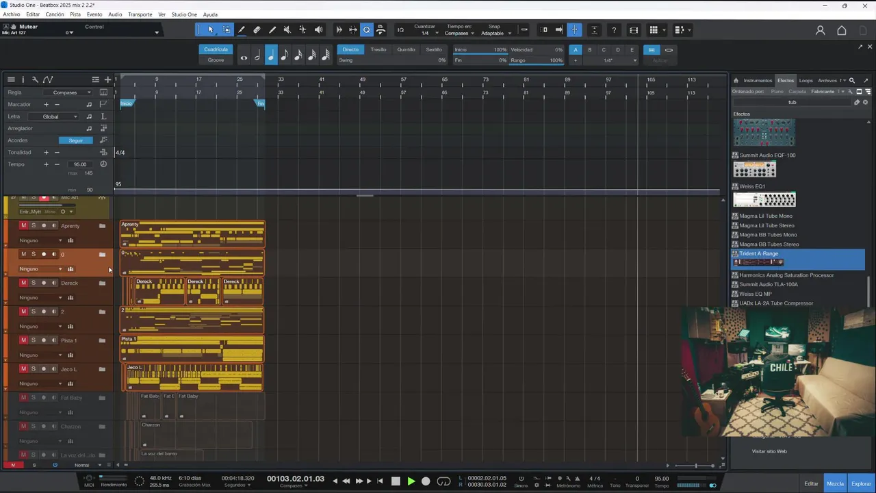Pick the Line draw tool
The image size is (876, 493).
[x=272, y=29]
